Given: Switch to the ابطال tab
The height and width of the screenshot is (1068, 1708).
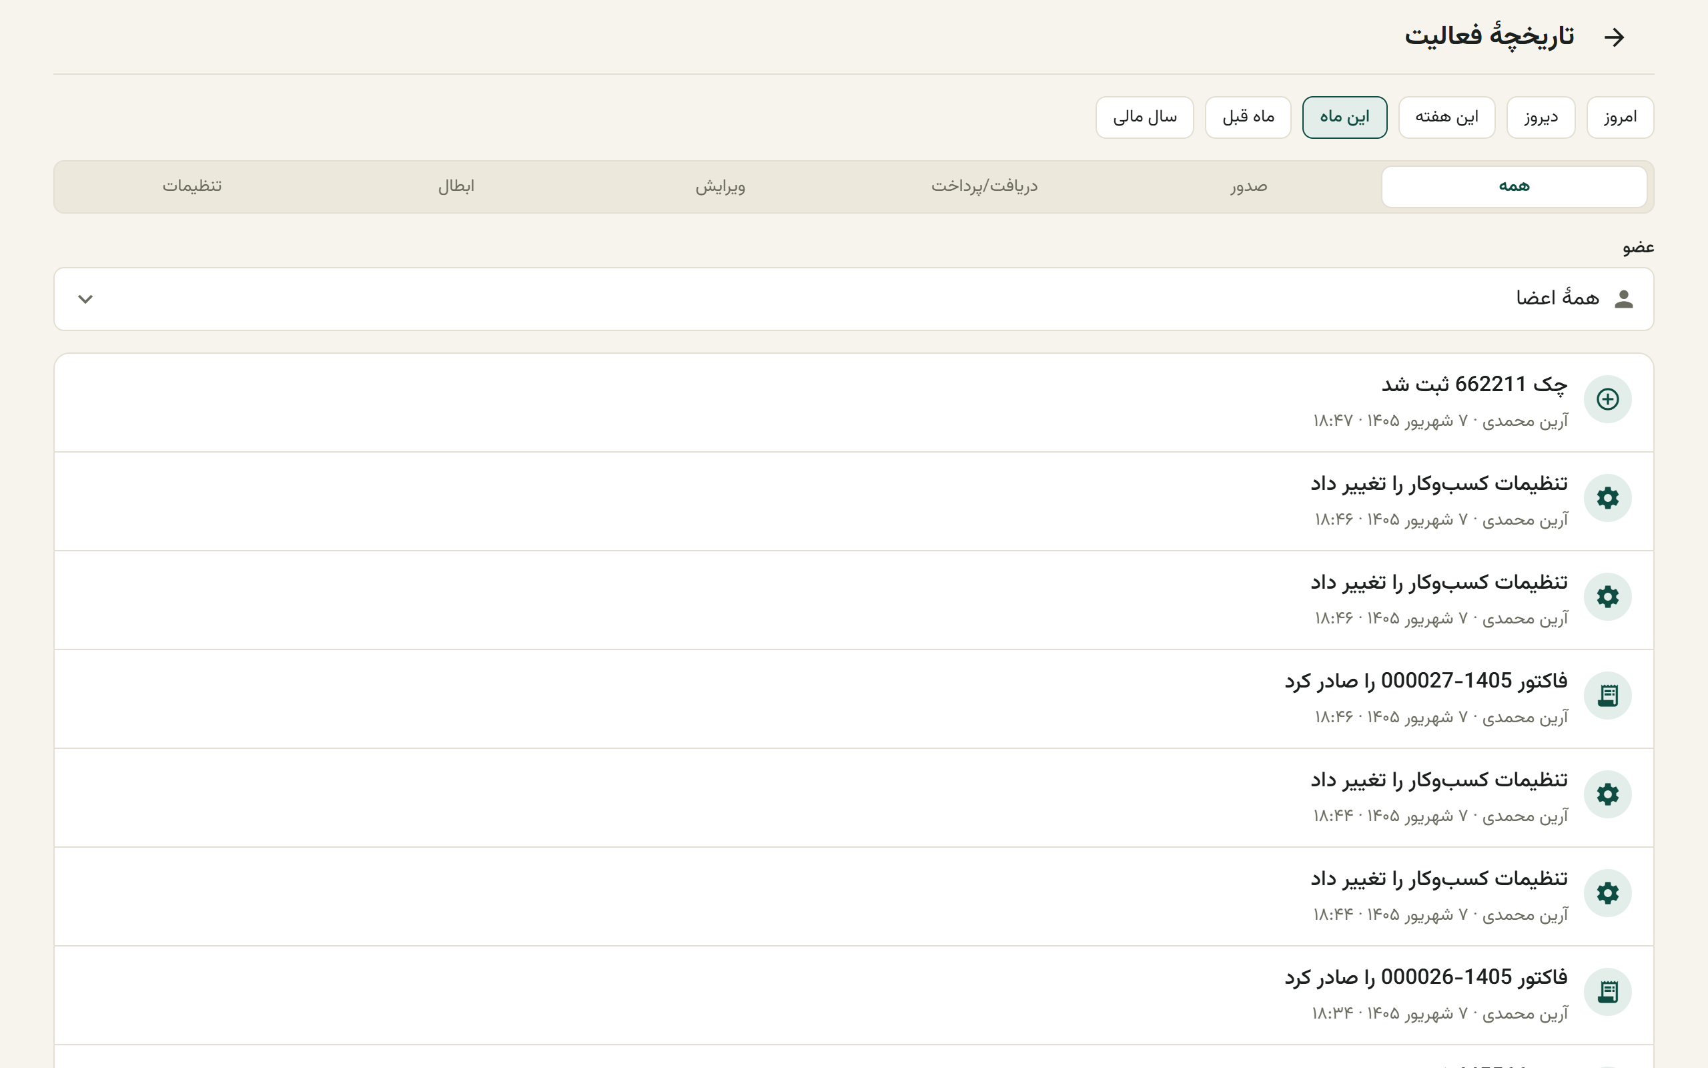Looking at the screenshot, I should pos(456,186).
